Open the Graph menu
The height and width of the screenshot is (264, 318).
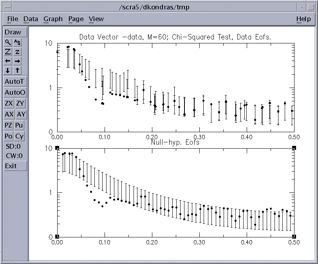(53, 19)
